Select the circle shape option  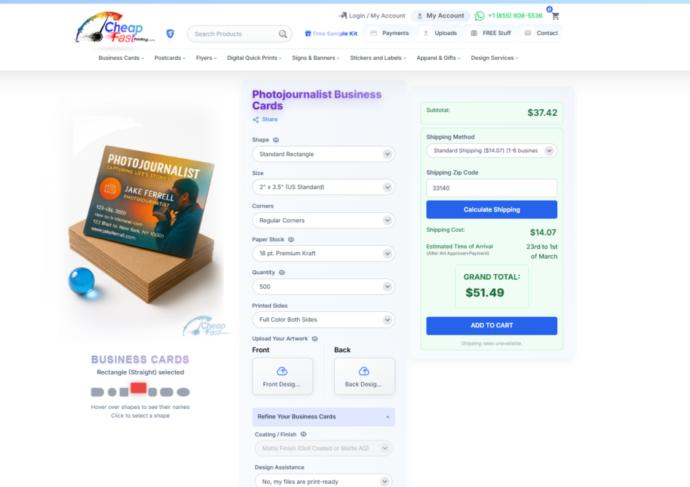point(113,392)
